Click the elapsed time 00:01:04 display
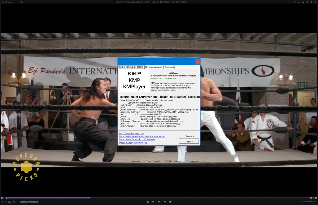 click(x=4, y=198)
